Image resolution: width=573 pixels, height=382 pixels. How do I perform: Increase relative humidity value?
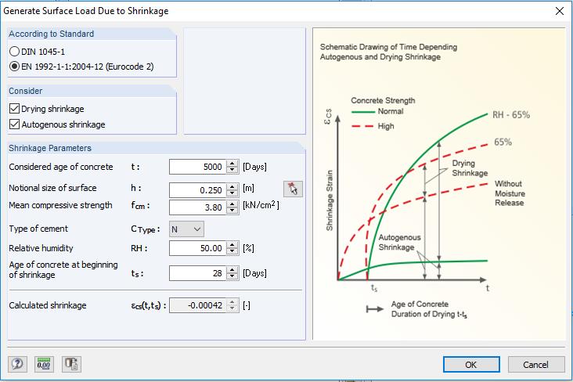(232, 245)
